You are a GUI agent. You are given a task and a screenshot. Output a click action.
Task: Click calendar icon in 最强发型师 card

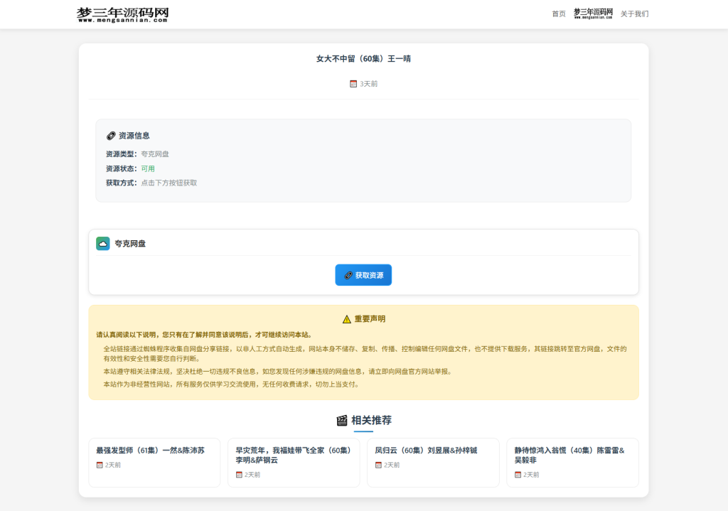click(100, 465)
